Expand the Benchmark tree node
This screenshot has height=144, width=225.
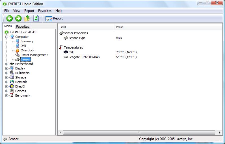7,95
